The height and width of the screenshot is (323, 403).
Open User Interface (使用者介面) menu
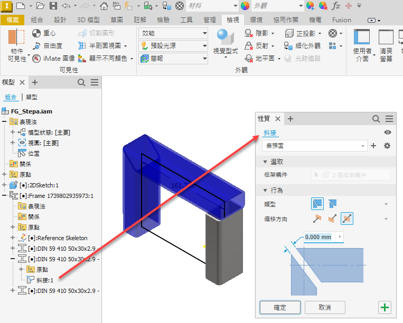point(362,46)
